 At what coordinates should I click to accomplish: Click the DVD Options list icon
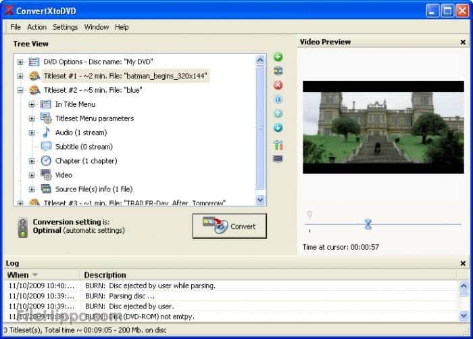(34, 62)
